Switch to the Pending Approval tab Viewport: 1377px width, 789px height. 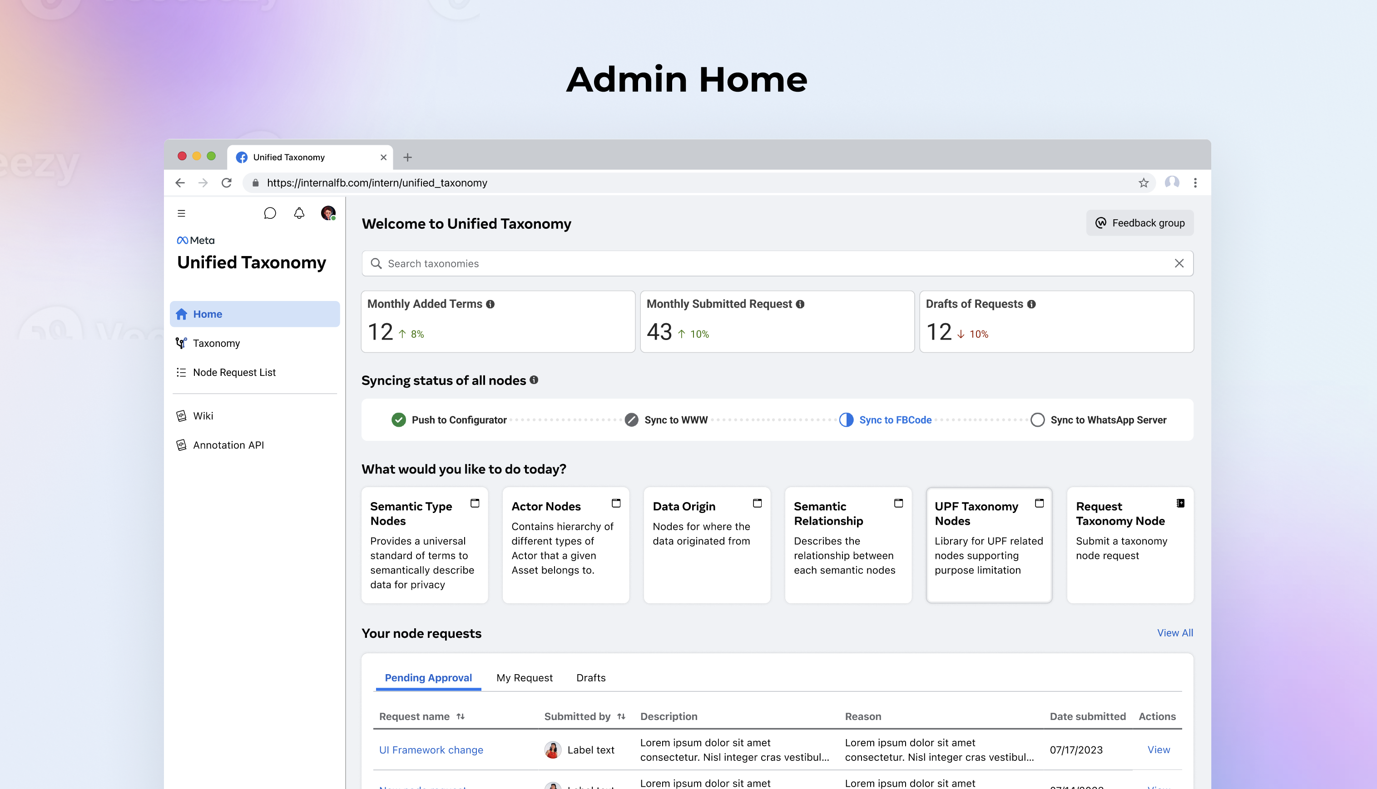click(428, 677)
